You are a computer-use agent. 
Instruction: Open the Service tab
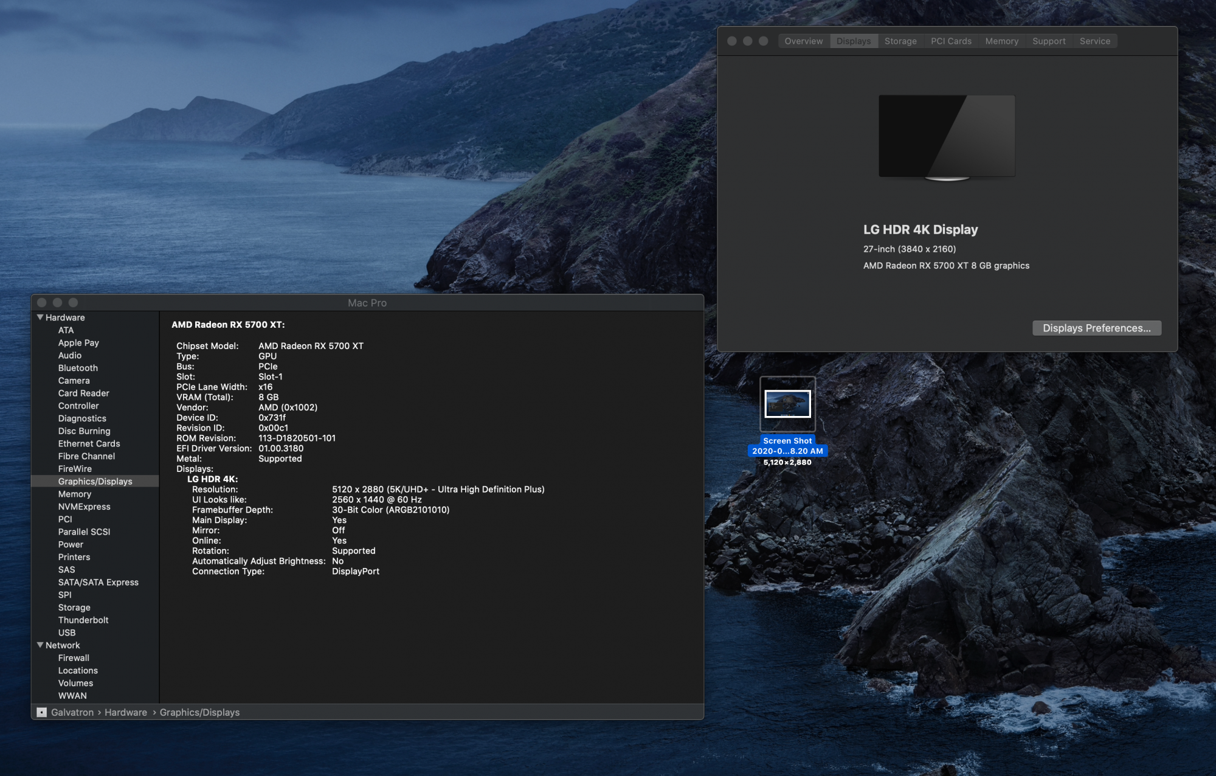(x=1094, y=41)
